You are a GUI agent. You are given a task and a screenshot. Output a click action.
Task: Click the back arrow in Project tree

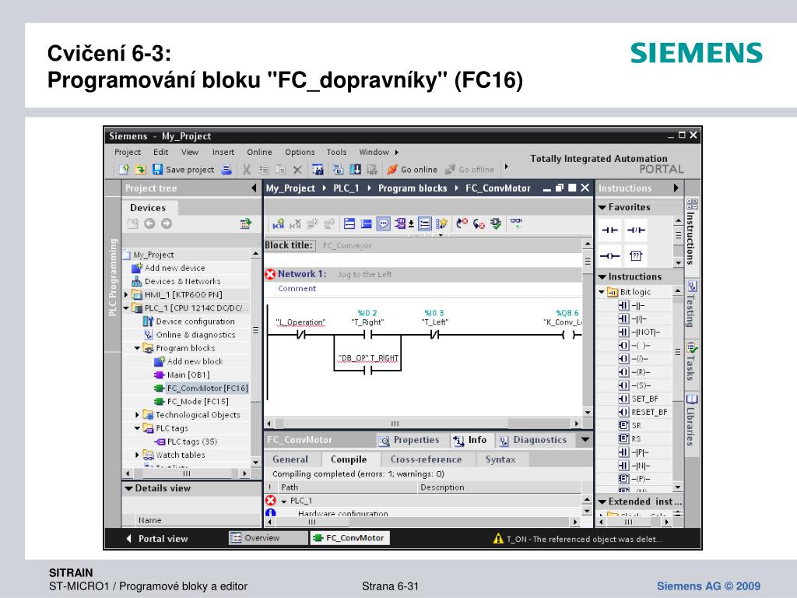(149, 223)
